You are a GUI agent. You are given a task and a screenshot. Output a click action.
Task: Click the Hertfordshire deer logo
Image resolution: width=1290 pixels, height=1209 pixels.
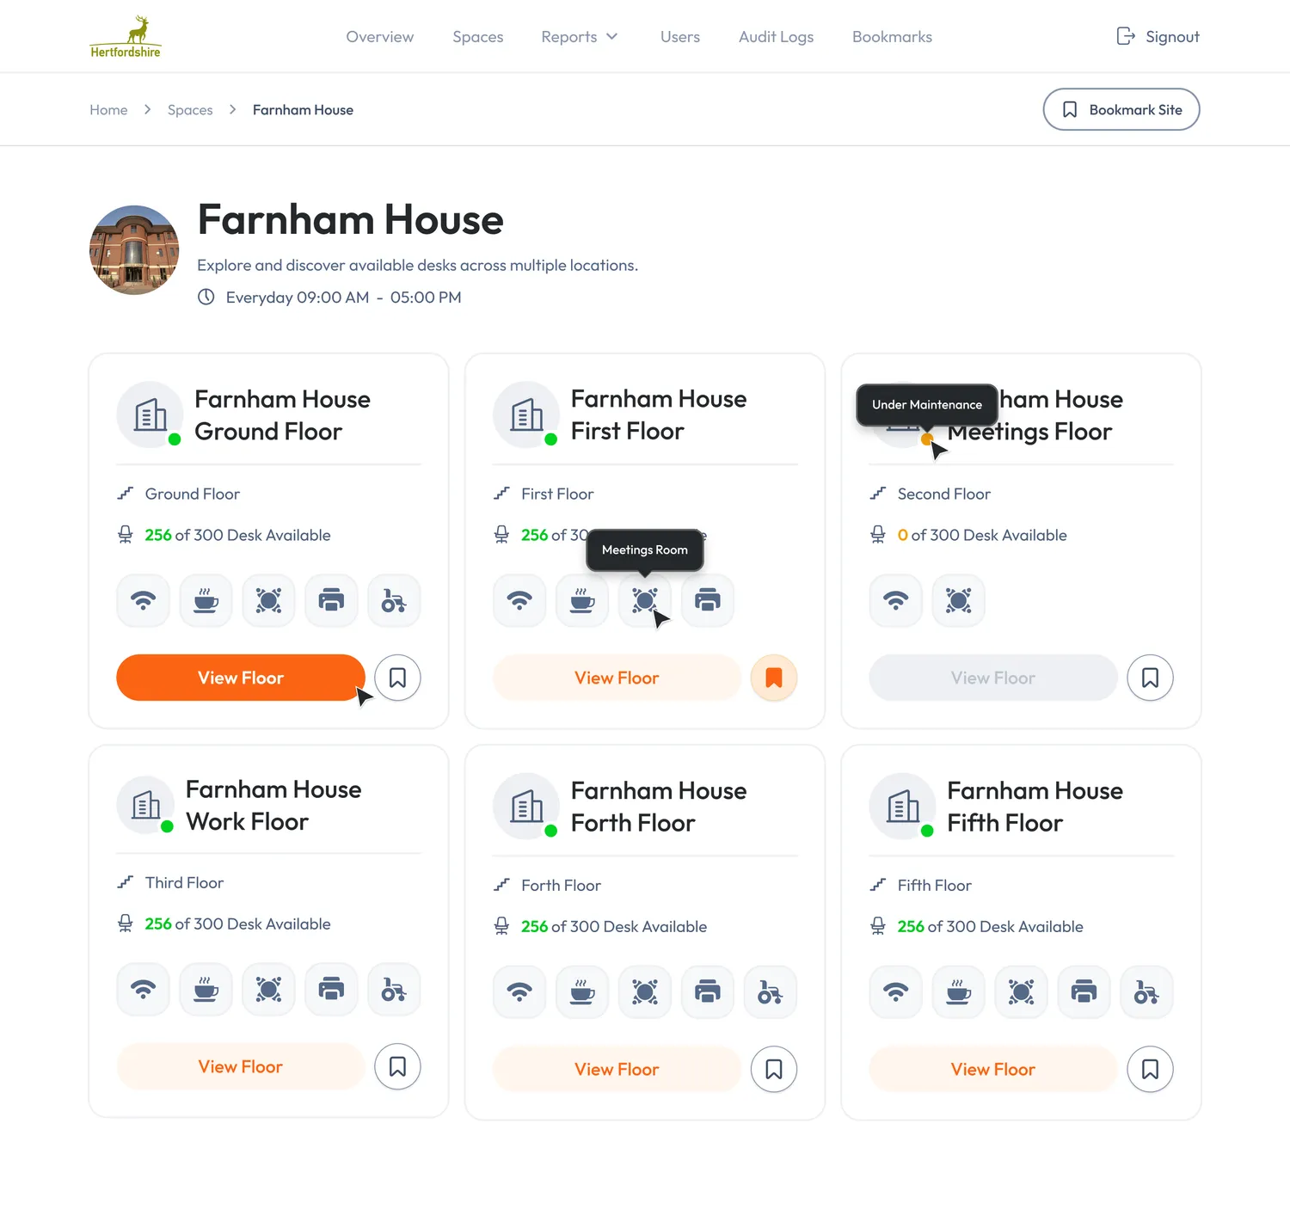tap(126, 36)
